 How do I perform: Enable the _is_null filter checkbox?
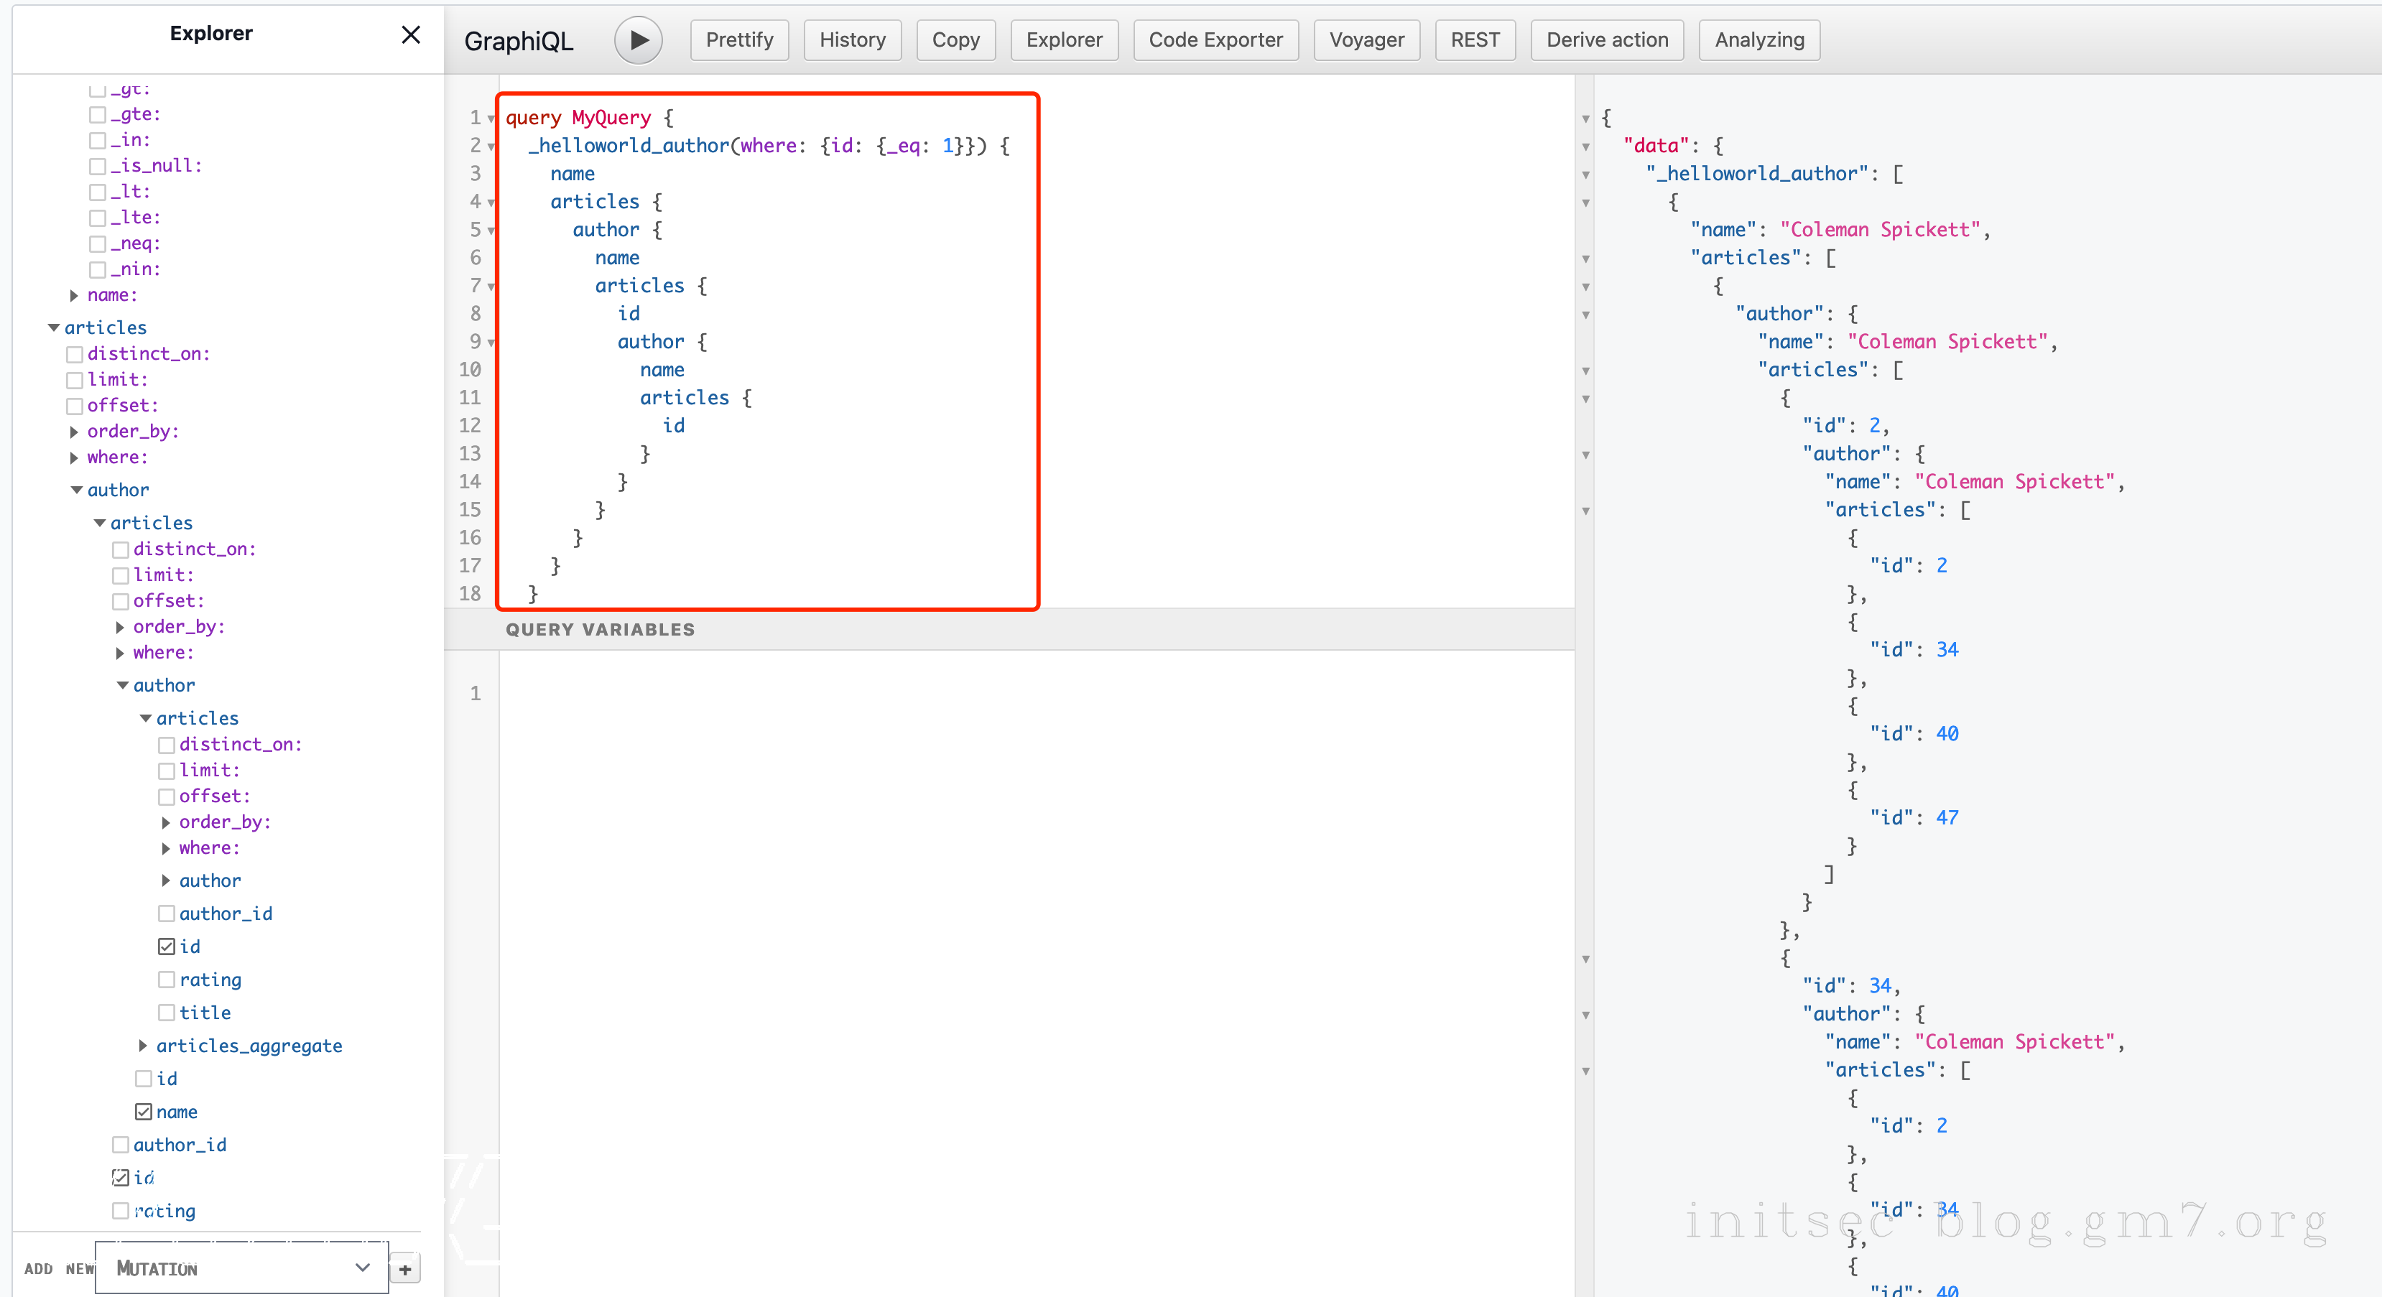pos(97,167)
